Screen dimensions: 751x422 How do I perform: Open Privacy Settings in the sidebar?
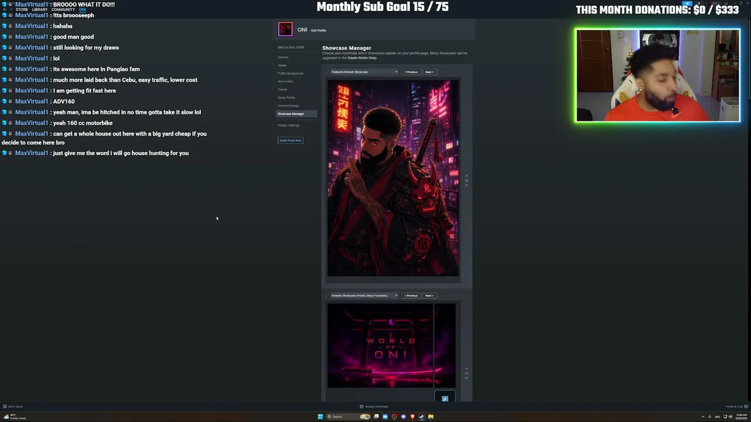pos(289,125)
